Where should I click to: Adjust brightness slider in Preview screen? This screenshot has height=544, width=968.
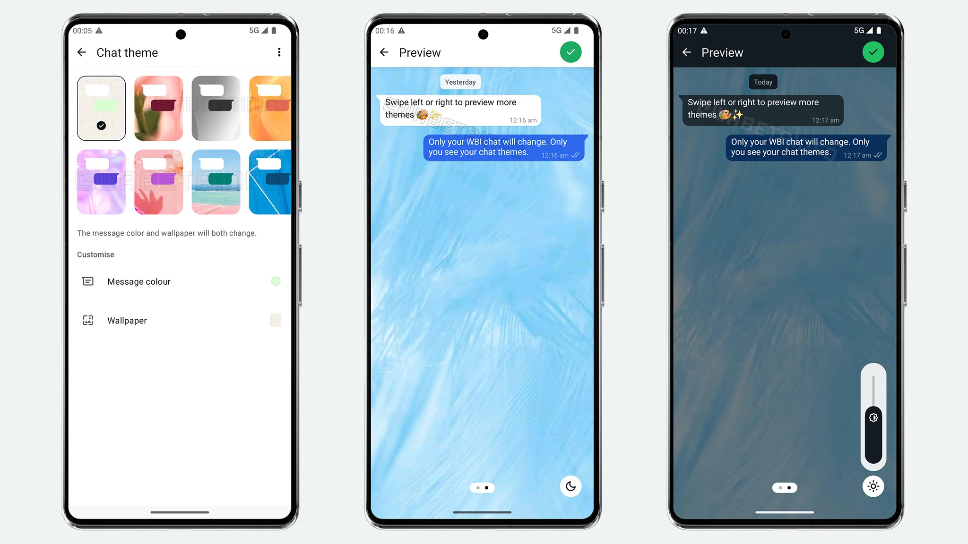pyautogui.click(x=873, y=417)
